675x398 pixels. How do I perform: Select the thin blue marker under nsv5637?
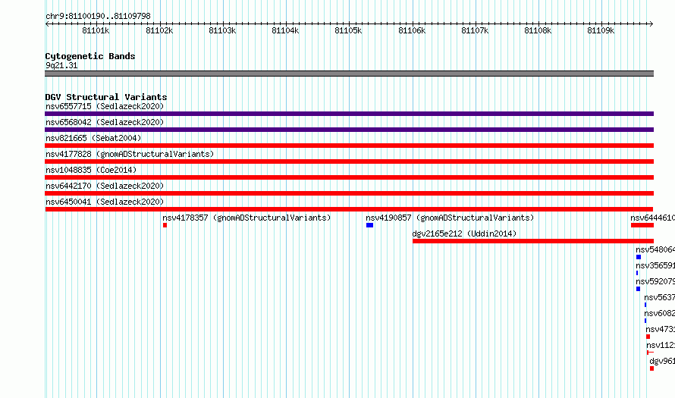pos(645,305)
